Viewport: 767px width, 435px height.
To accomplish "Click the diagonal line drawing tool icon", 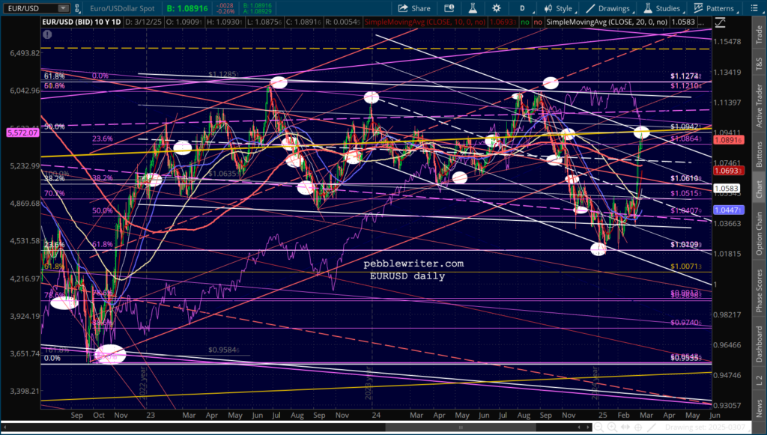I will point(651,428).
